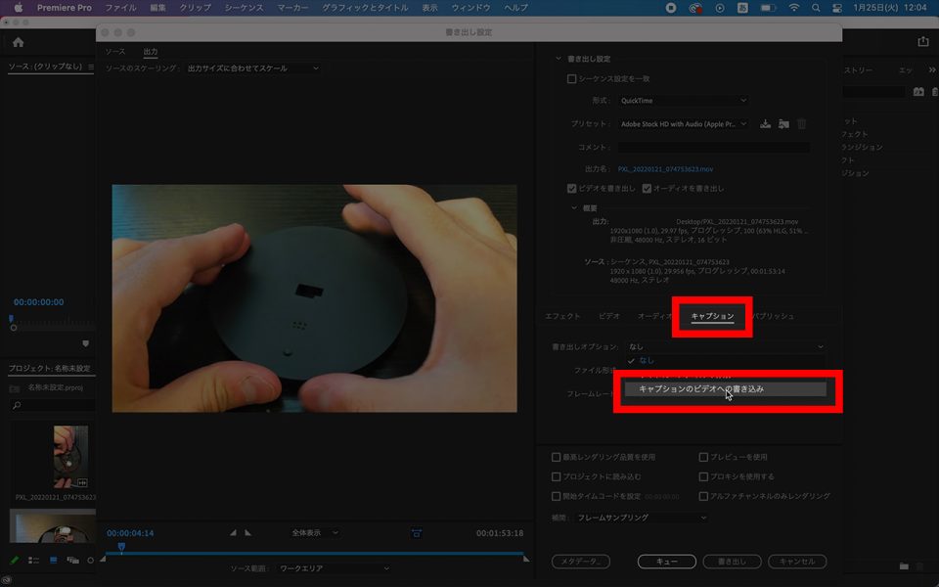Viewport: 939px width, 587px height.
Task: Open the ソース範囲 ワークエリア dropdown
Action: (x=333, y=568)
